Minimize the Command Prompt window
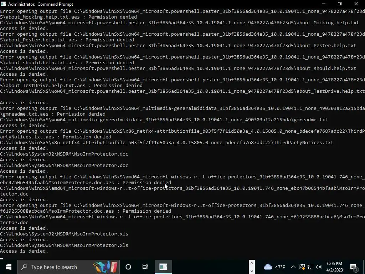365x274 pixels. click(324, 4)
